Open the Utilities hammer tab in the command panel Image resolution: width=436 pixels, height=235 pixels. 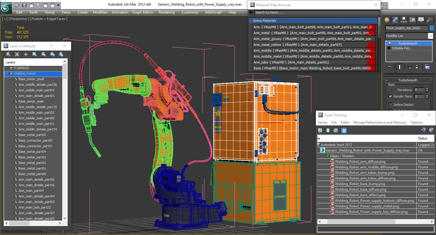coord(430,20)
